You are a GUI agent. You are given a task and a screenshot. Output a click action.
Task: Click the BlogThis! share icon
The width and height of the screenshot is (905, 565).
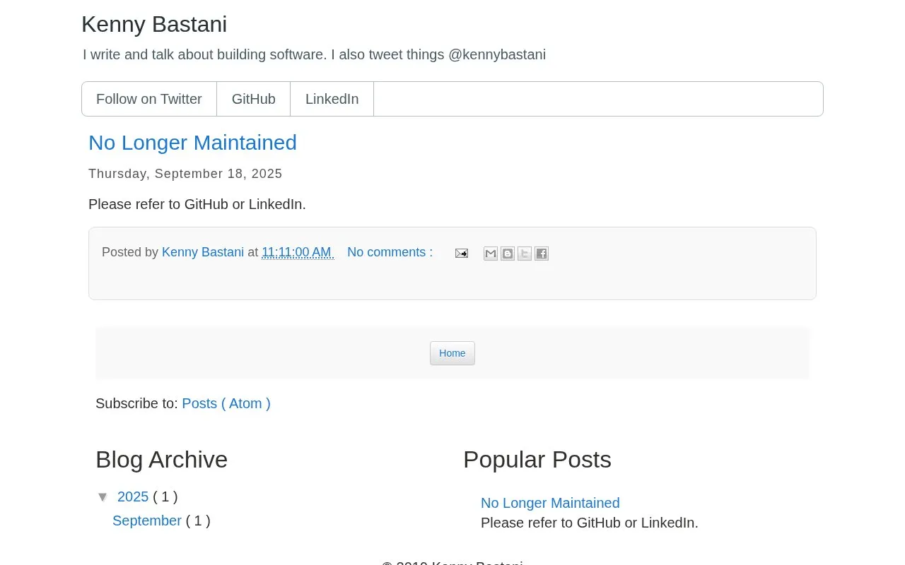[508, 254]
